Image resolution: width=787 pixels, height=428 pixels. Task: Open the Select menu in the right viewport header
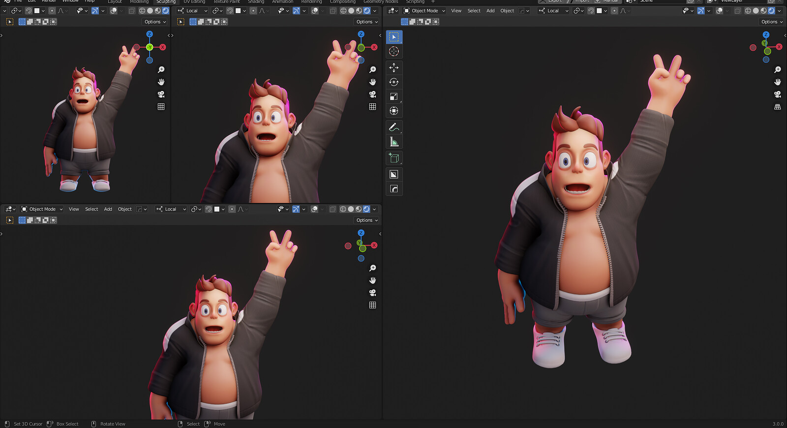click(x=474, y=11)
